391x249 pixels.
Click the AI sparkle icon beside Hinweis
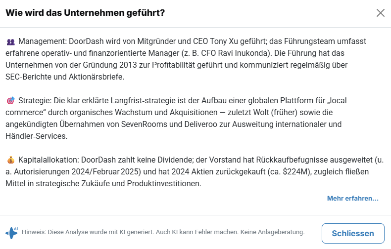point(12,232)
